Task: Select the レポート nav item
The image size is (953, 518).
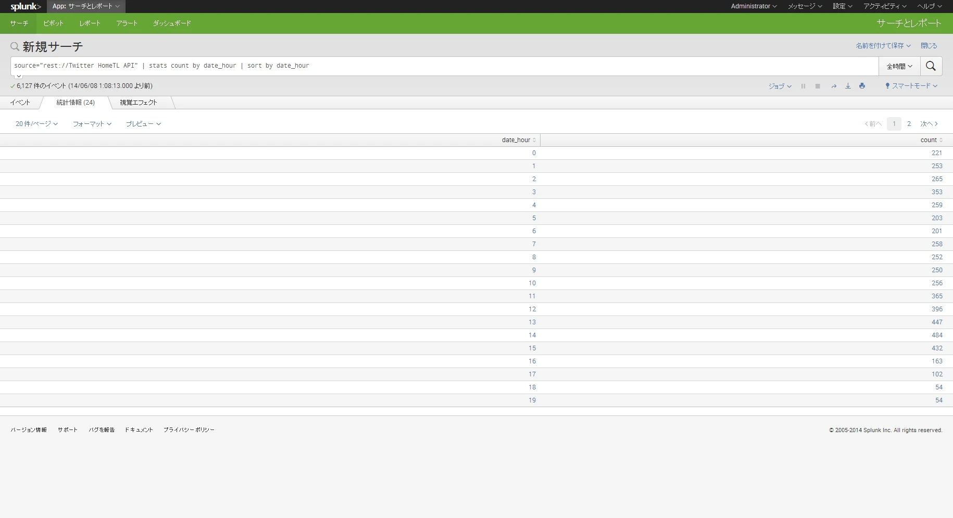Action: pos(90,23)
